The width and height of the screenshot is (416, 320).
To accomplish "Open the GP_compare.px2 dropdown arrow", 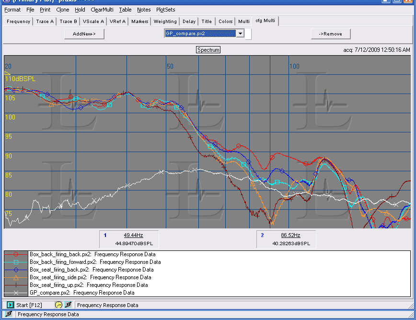I will tap(240, 34).
